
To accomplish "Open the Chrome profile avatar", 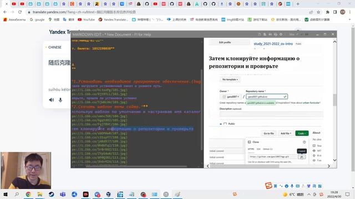I will click(x=343, y=12).
